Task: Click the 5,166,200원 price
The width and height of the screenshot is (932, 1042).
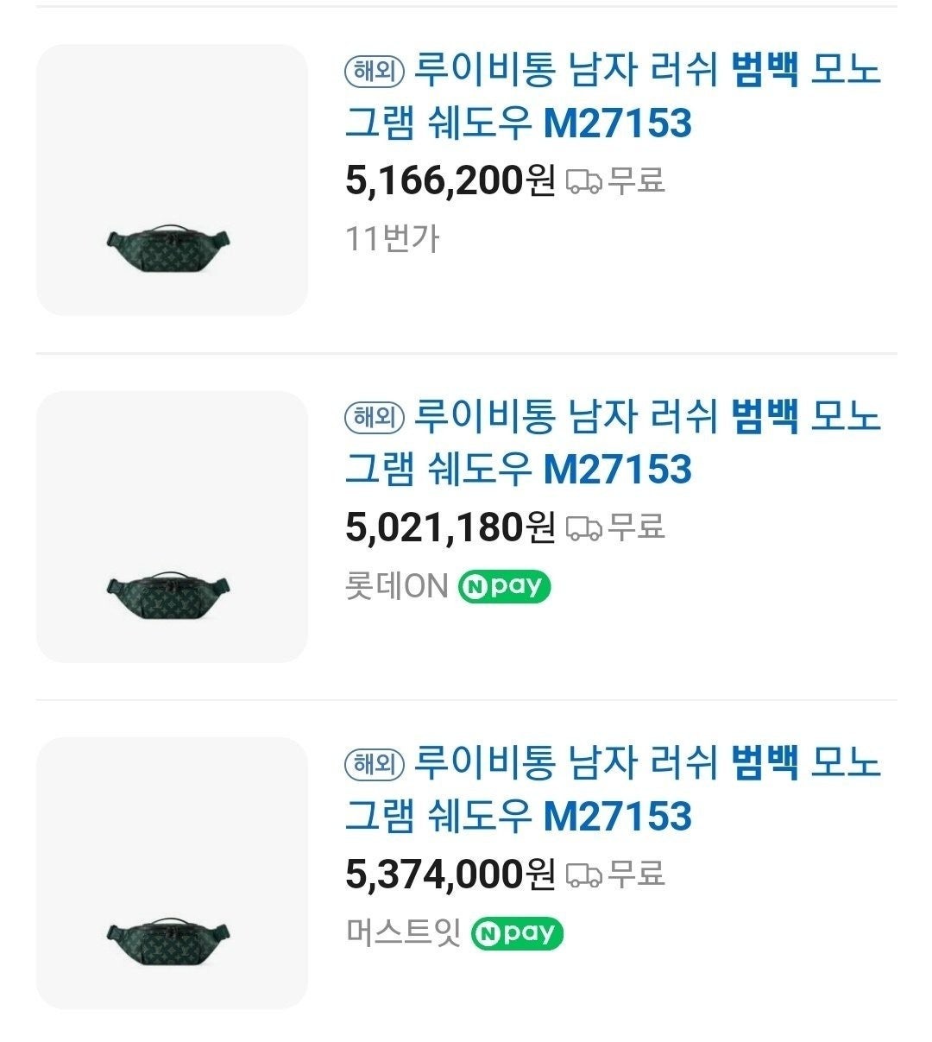Action: click(x=450, y=181)
